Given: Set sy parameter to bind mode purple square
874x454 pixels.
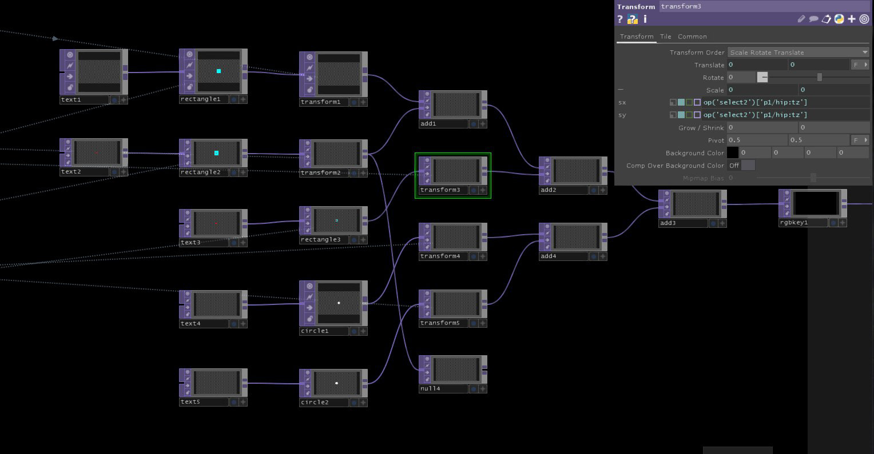Looking at the screenshot, I should tap(697, 115).
